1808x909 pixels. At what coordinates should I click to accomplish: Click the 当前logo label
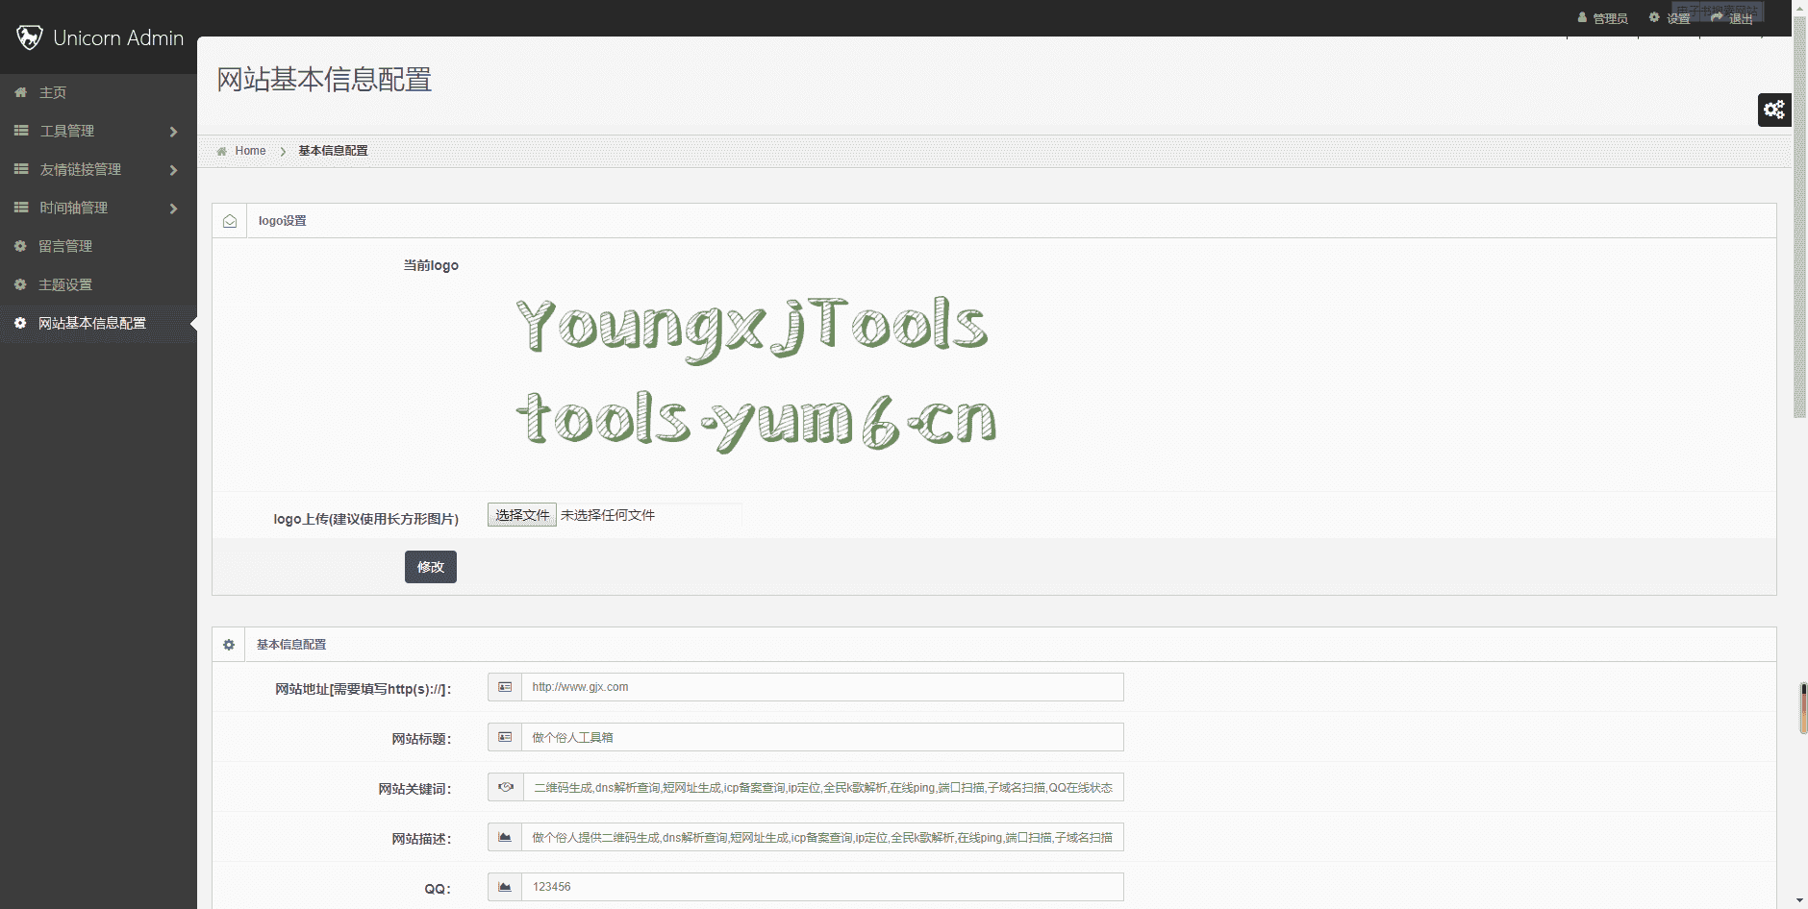click(431, 265)
